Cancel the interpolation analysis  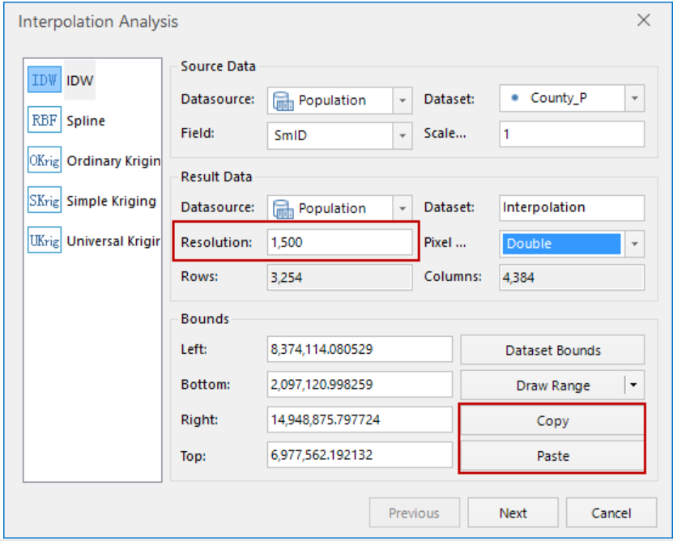pyautogui.click(x=611, y=513)
